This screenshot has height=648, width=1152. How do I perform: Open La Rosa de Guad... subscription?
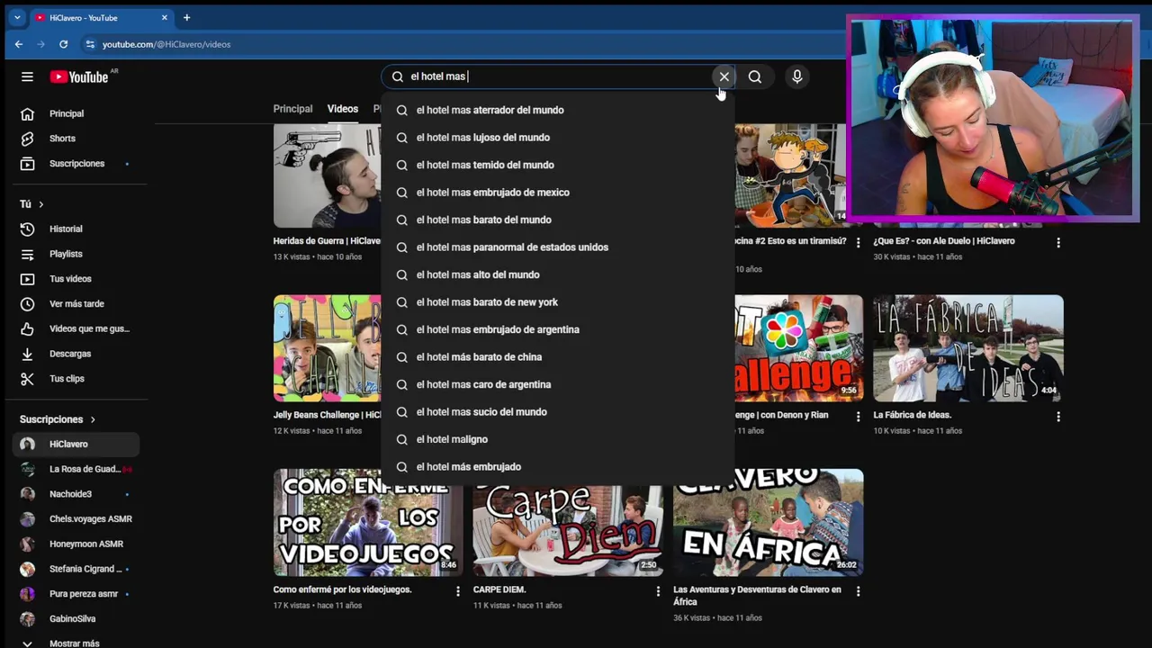76,469
